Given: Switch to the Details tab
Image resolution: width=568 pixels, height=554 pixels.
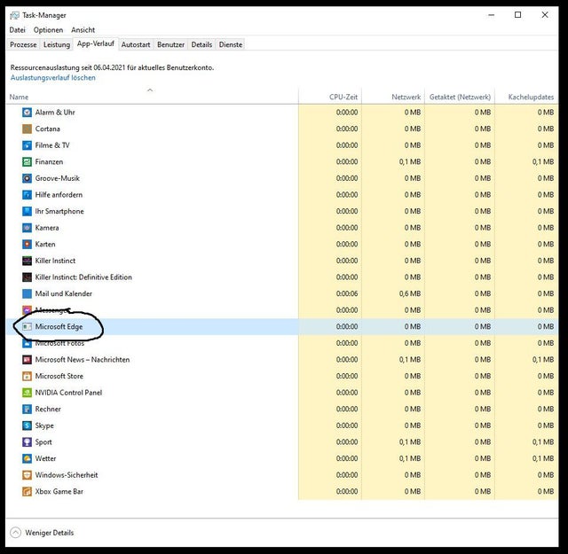Looking at the screenshot, I should [x=201, y=45].
